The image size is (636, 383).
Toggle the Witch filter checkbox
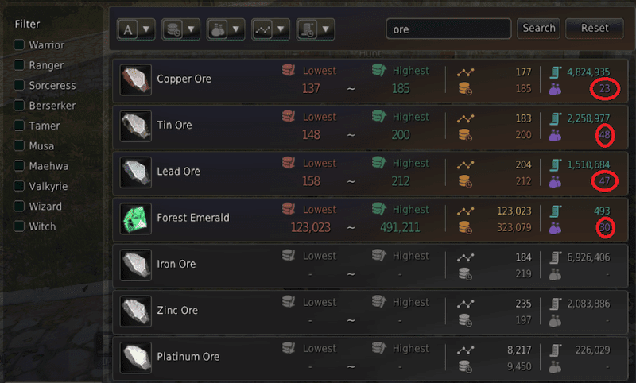pyautogui.click(x=19, y=226)
